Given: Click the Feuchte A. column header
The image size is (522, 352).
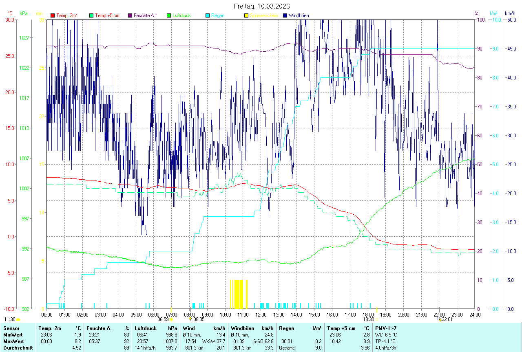Looking at the screenshot, I should [99, 328].
